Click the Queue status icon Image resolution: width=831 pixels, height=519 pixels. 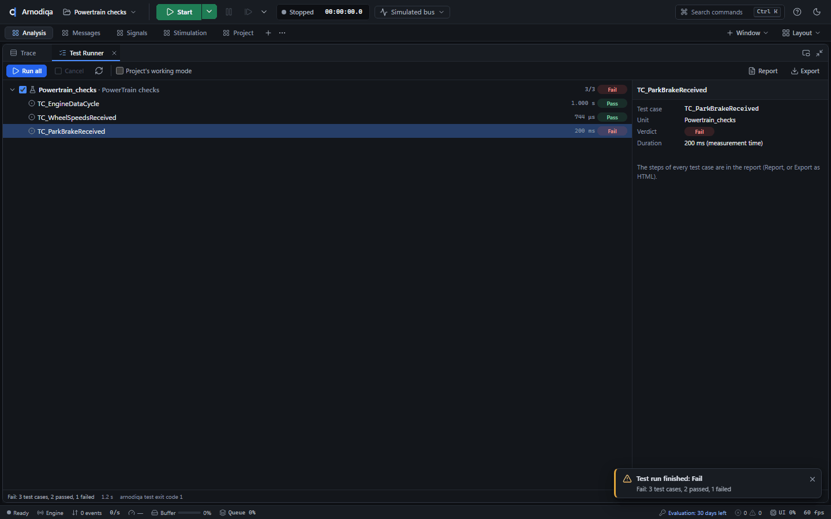(x=223, y=513)
